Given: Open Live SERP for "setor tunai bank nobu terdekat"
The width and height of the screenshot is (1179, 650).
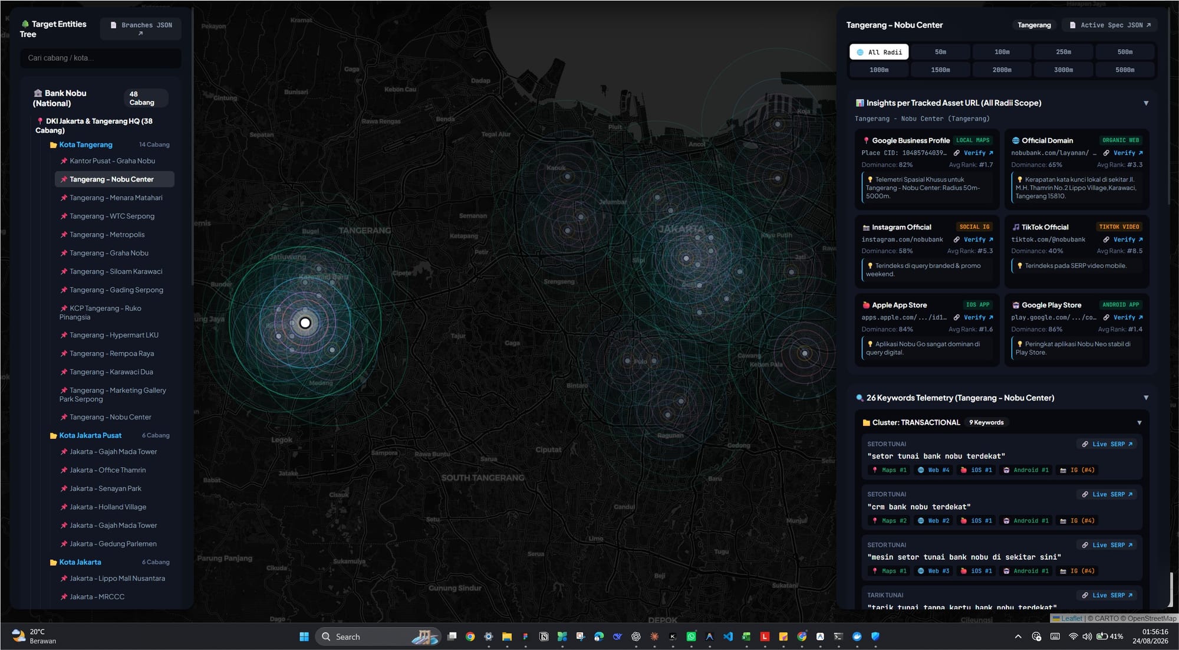Looking at the screenshot, I should pos(1107,445).
